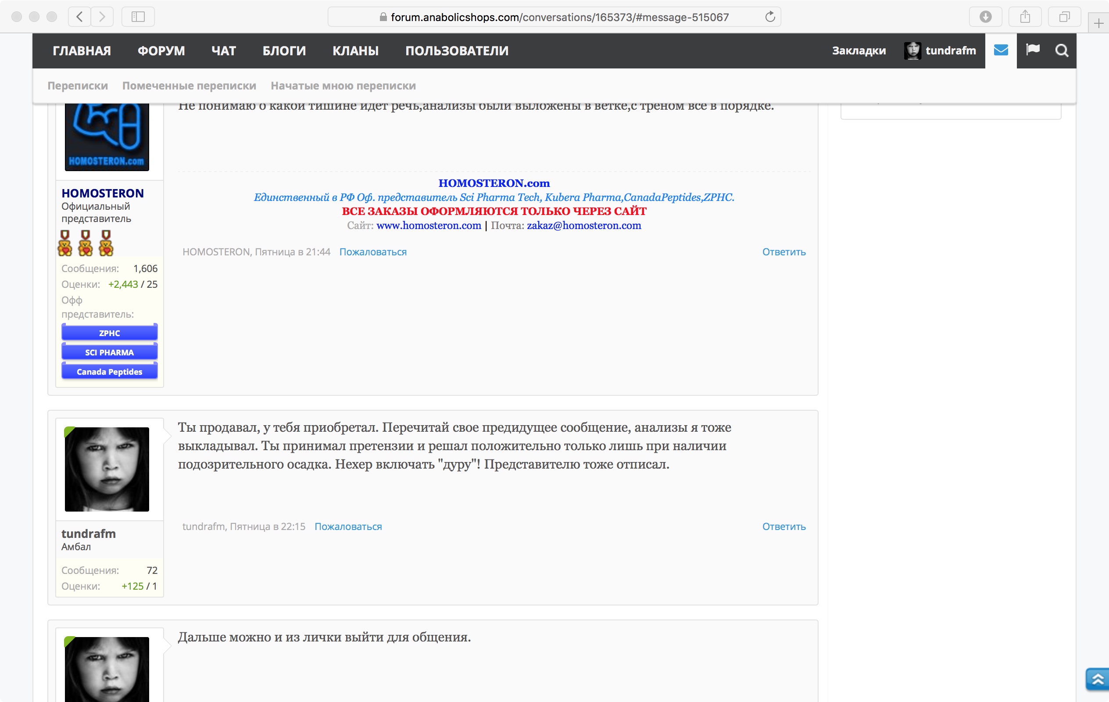Click the Canada Peptides badge button
This screenshot has width=1109, height=702.
pos(109,371)
